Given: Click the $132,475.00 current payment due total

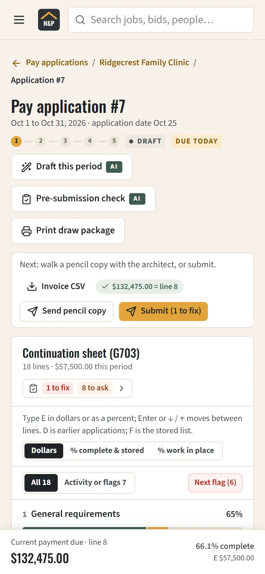Looking at the screenshot, I should (x=40, y=558).
